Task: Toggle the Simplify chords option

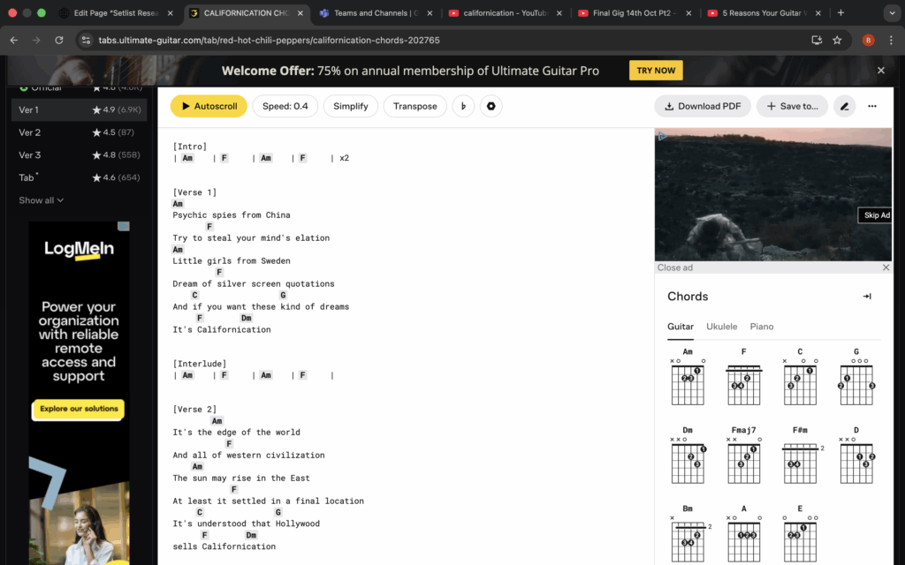Action: pos(351,106)
